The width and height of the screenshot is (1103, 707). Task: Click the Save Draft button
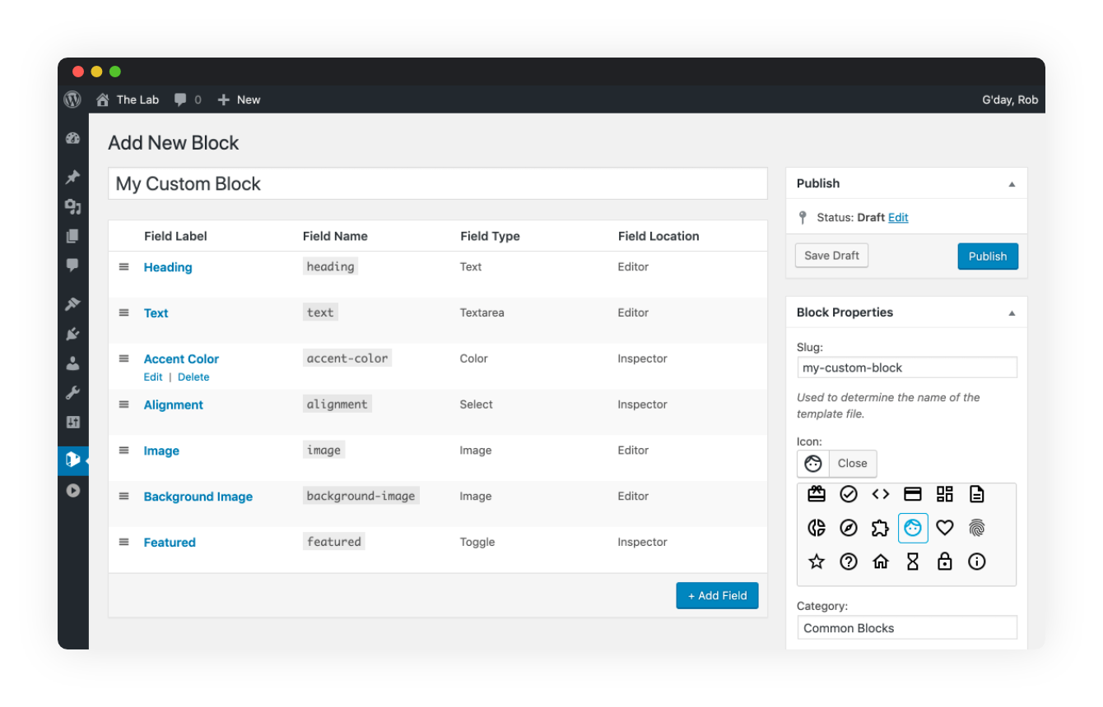(x=831, y=256)
